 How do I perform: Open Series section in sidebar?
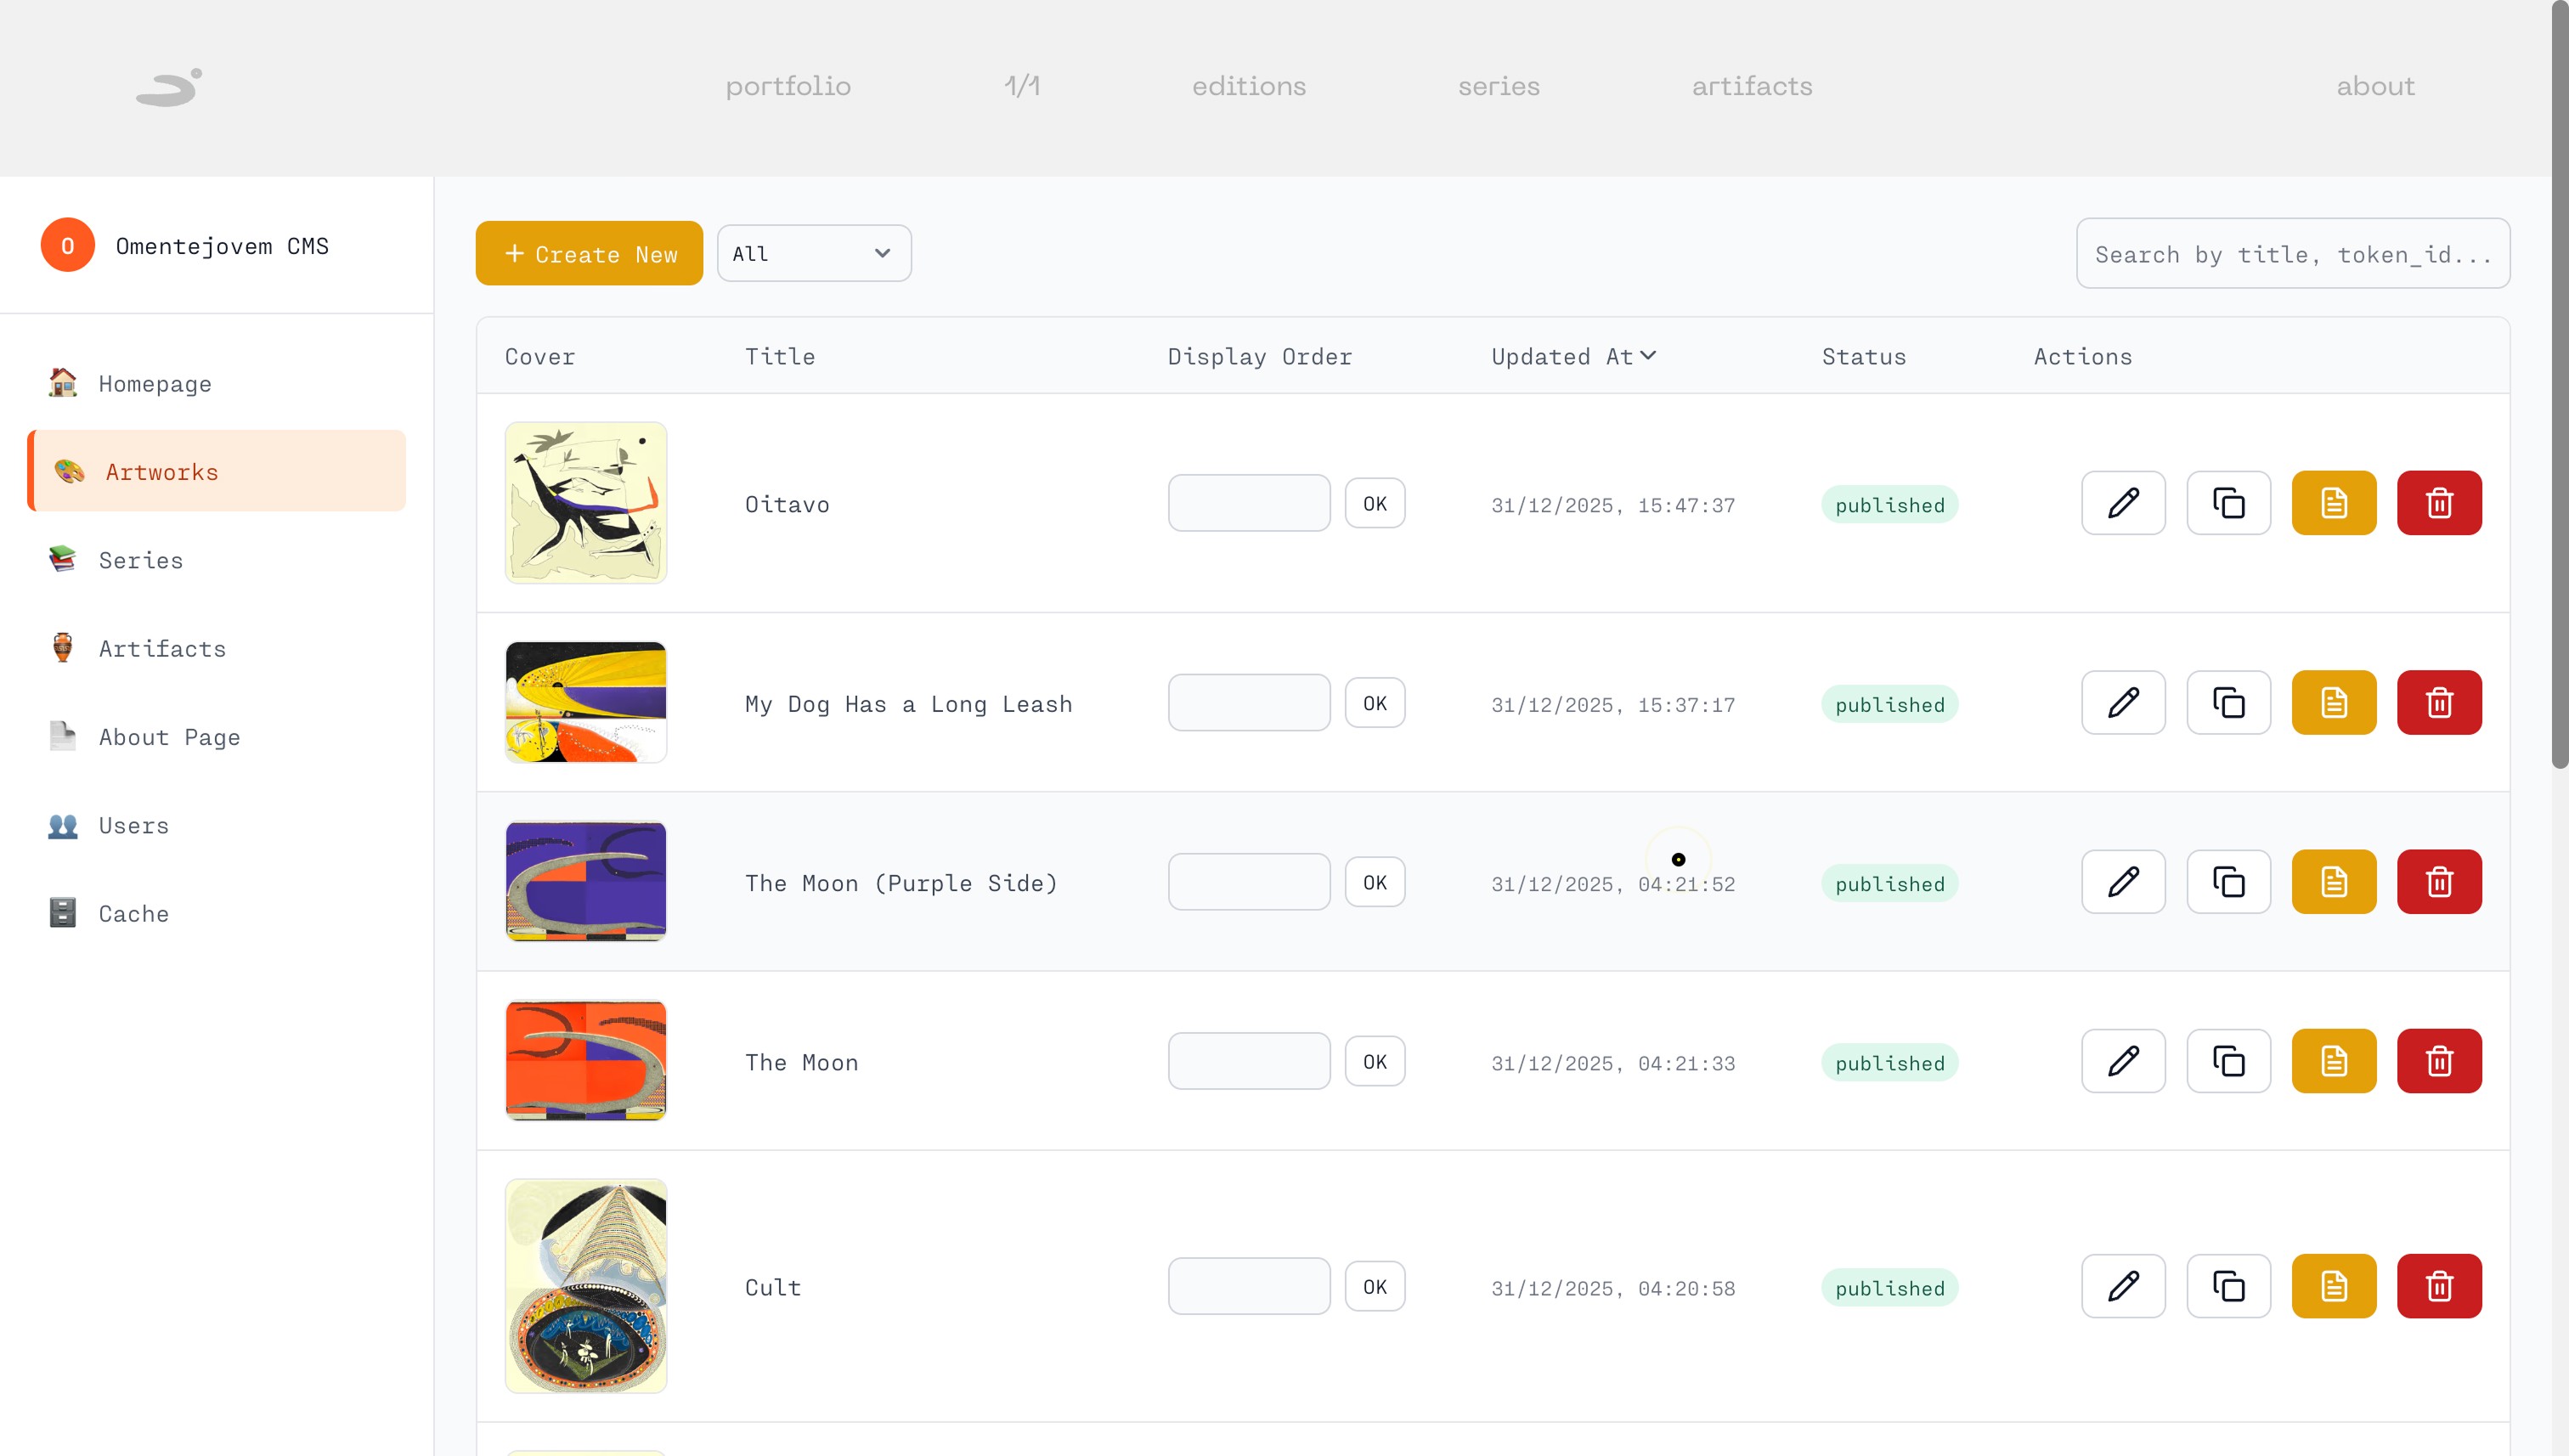(x=141, y=560)
